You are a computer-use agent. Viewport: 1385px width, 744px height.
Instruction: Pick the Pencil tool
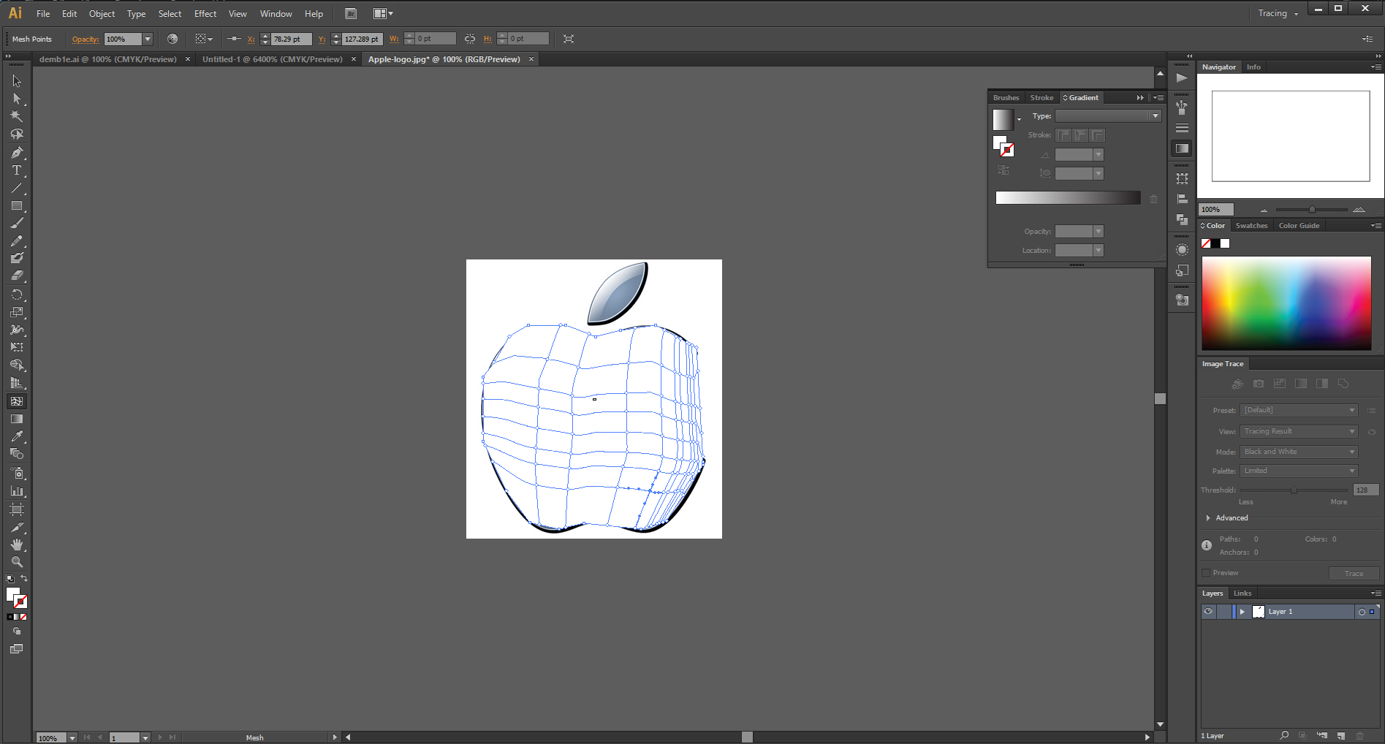16,240
